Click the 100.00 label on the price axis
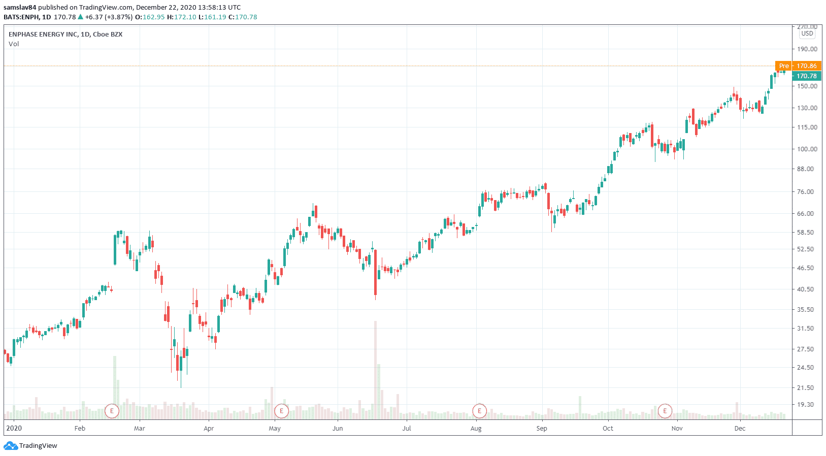The height and width of the screenshot is (456, 826). (807, 149)
